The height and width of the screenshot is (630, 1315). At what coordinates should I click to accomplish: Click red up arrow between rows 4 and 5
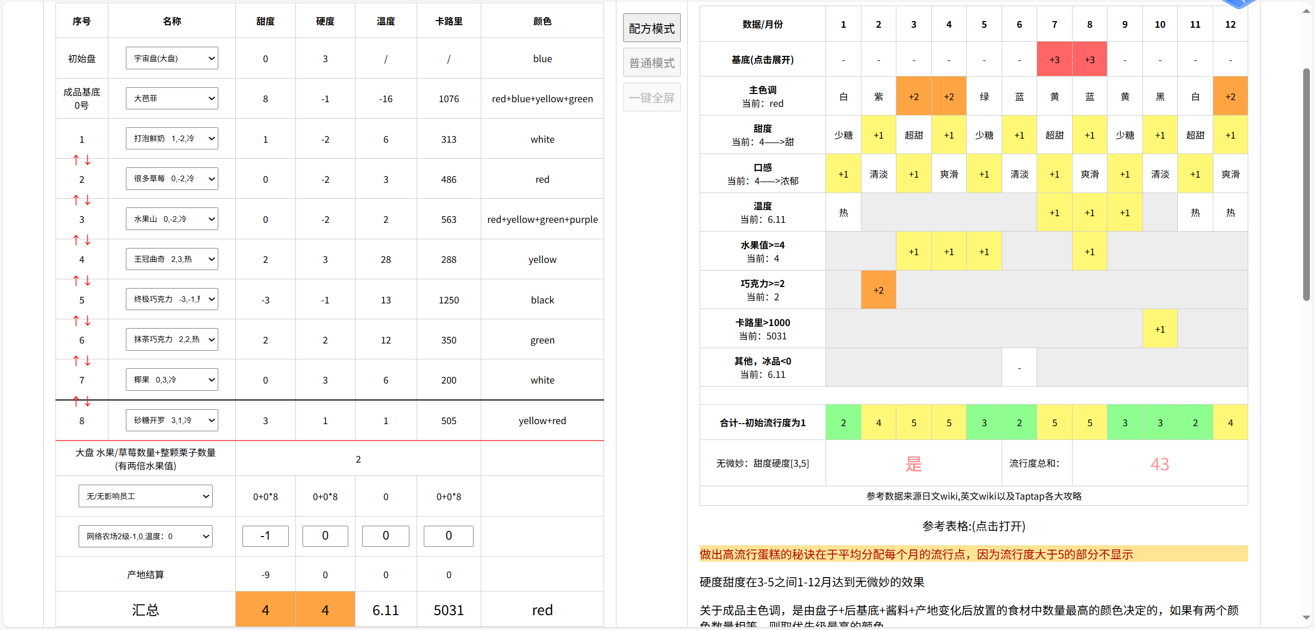coord(76,281)
